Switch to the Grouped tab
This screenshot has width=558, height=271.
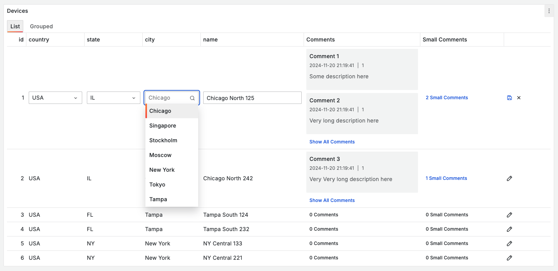[x=41, y=26]
